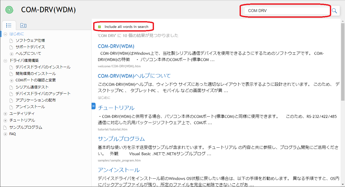Switch to the A-Z index tab

pos(23,25)
